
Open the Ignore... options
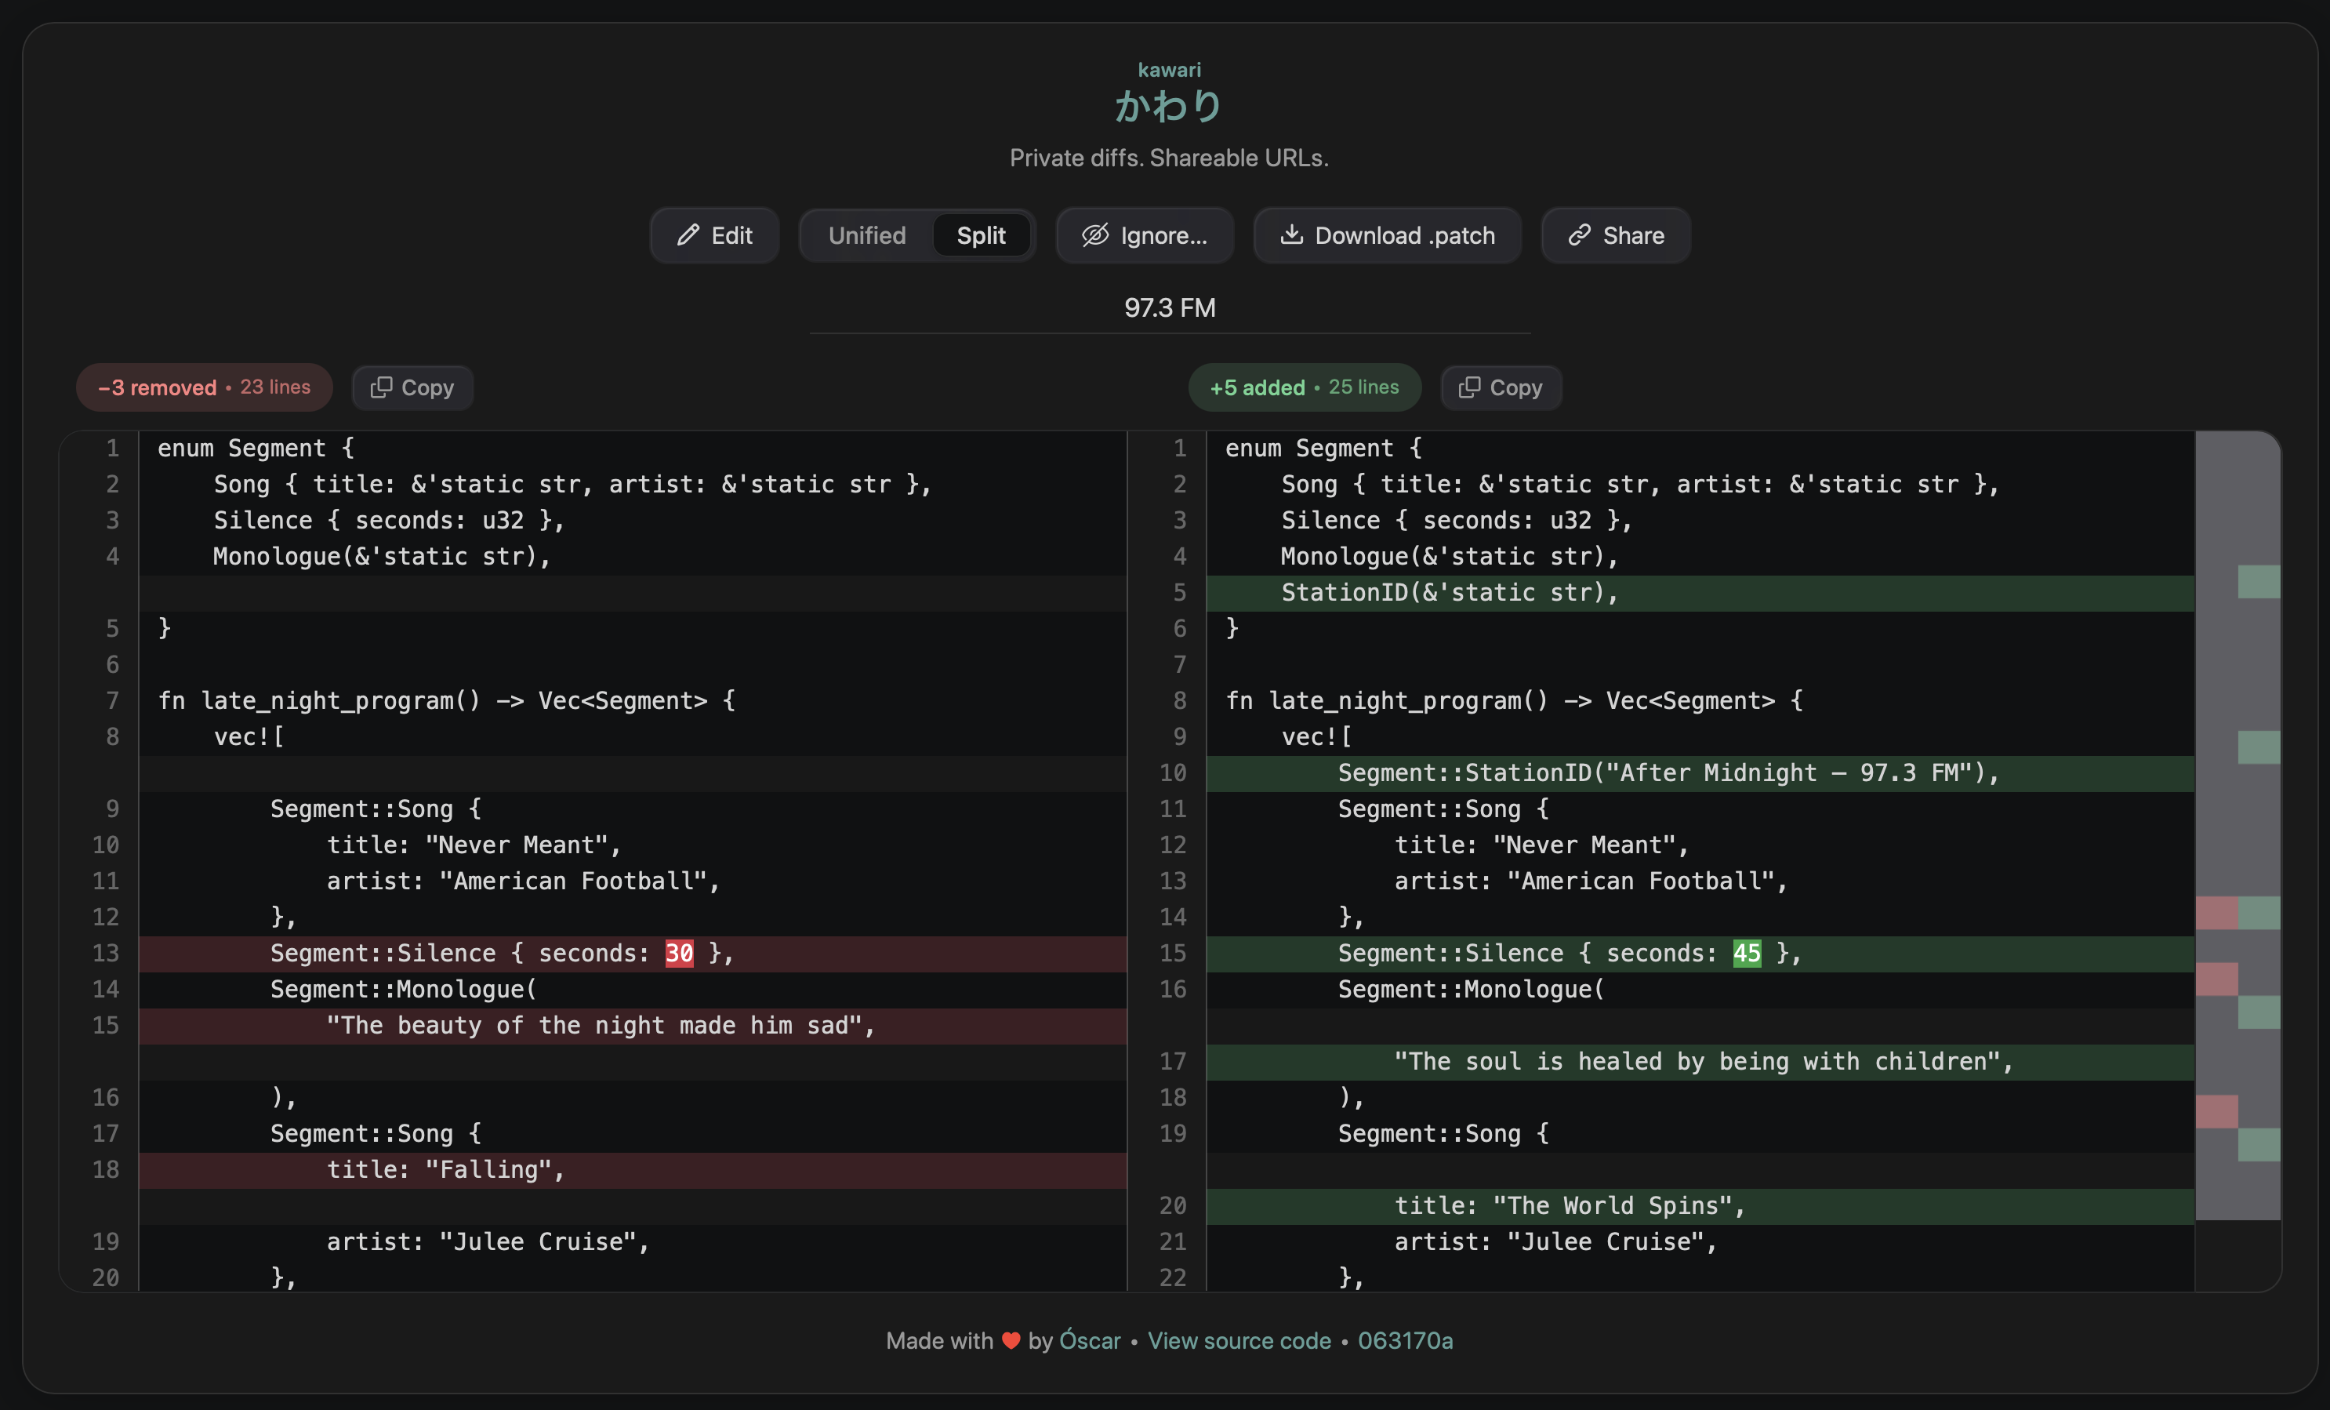[x=1144, y=235]
